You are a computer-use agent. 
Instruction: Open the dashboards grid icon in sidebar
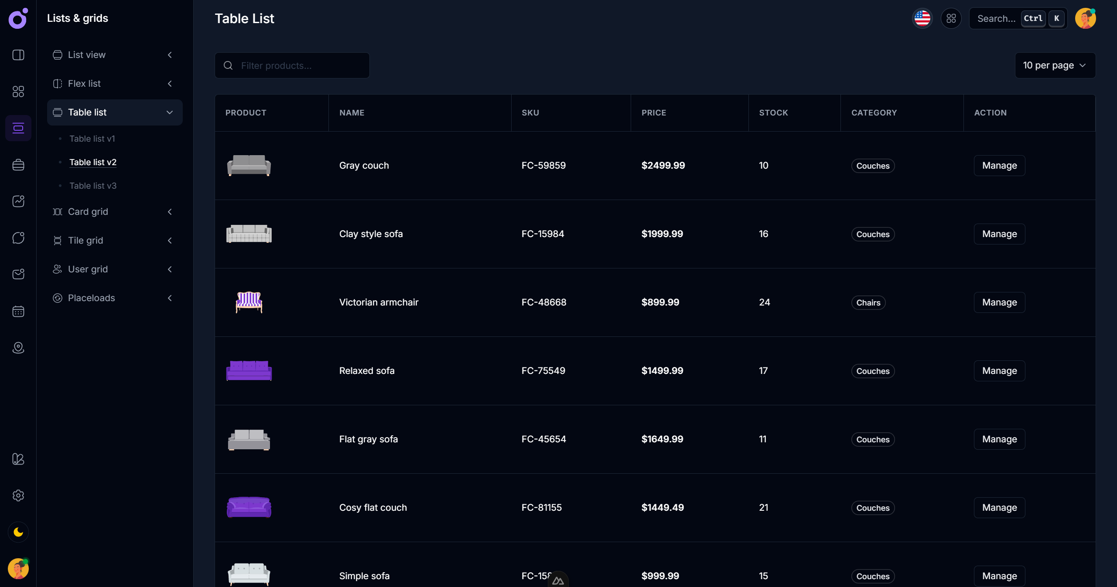coord(18,92)
